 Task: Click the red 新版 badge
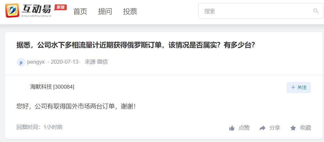pos(60,7)
